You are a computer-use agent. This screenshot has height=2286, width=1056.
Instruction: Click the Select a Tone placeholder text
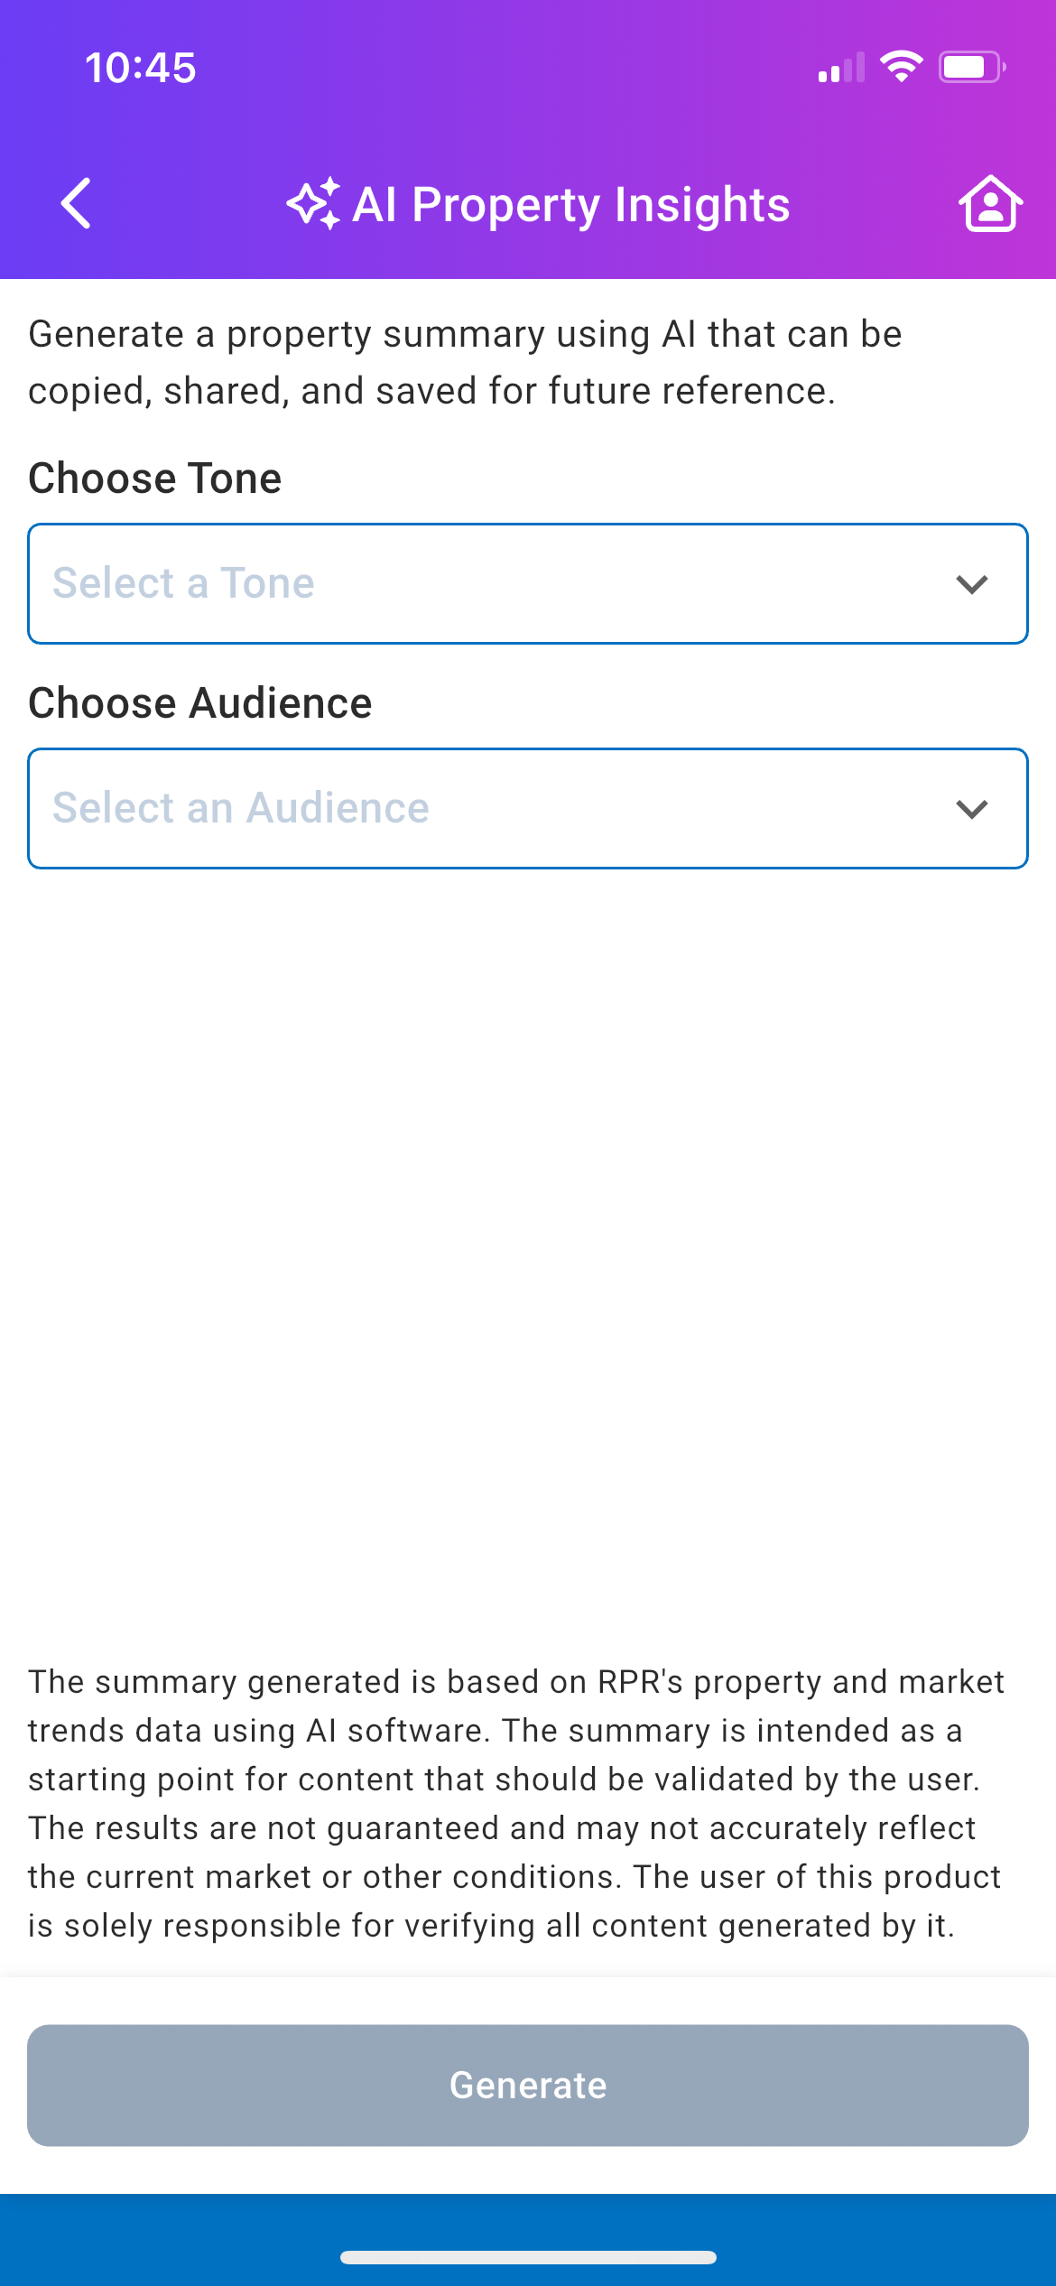184,583
